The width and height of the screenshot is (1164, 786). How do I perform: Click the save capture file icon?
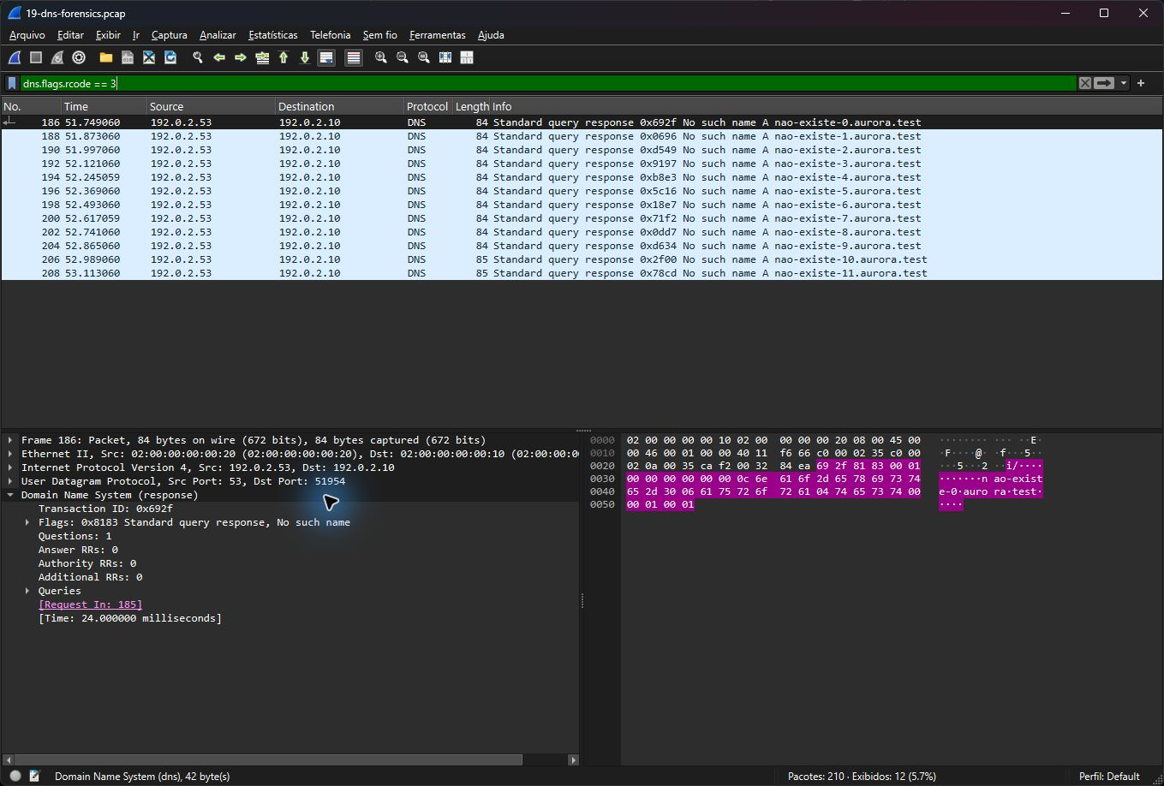click(x=128, y=57)
